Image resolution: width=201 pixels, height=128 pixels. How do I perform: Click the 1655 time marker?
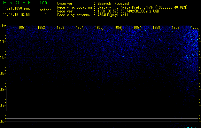99,27
